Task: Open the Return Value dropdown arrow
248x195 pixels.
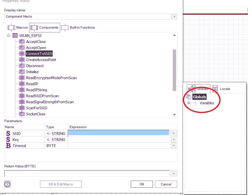Action: click(x=173, y=174)
